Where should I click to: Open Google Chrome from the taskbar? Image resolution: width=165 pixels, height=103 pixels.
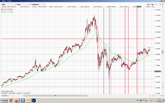[x=11, y=101]
